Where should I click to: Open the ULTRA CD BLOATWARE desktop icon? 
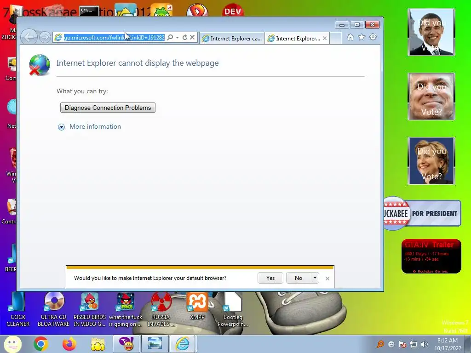click(53, 309)
